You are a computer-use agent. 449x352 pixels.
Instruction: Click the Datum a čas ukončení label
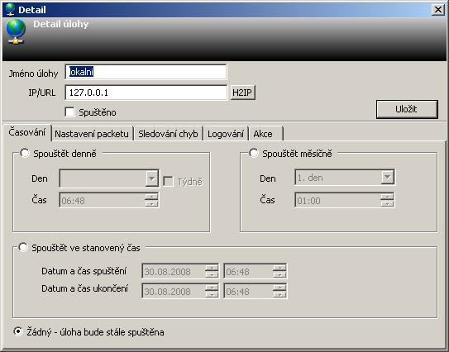[85, 288]
